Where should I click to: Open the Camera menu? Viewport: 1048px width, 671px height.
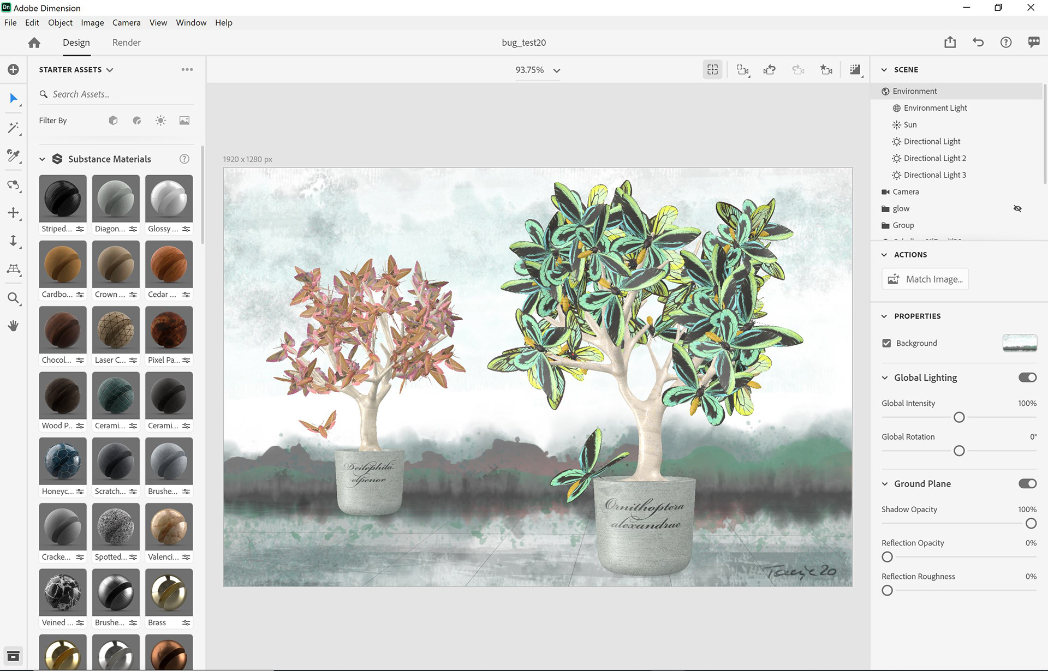(126, 22)
